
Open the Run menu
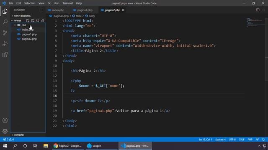click(57, 3)
